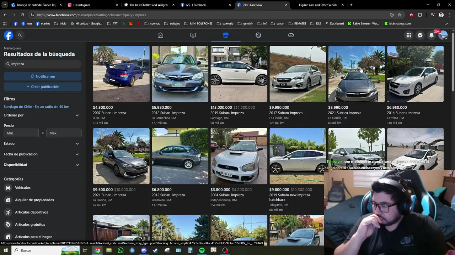Click the Vehículos category icon
This screenshot has height=255, width=455.
point(8,188)
